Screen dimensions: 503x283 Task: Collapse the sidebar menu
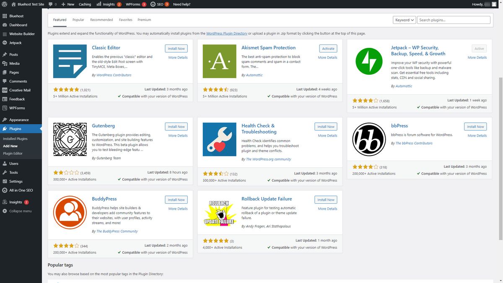tap(21, 211)
